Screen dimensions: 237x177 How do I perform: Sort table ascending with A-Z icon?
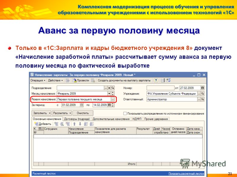coord(86,124)
